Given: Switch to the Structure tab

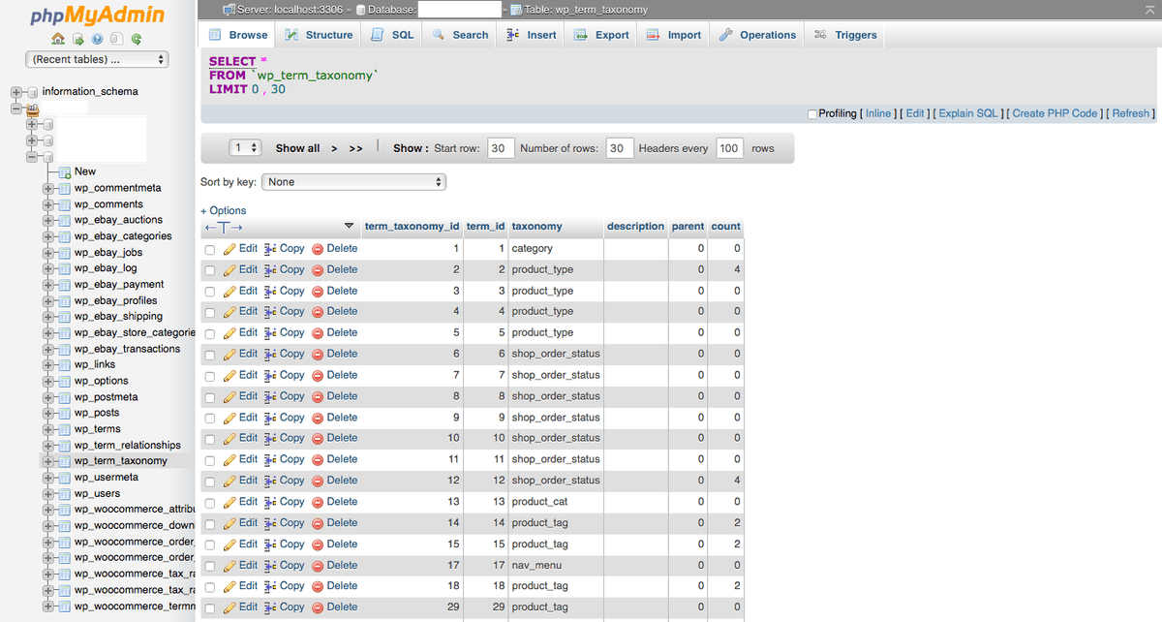Looking at the screenshot, I should tap(319, 35).
